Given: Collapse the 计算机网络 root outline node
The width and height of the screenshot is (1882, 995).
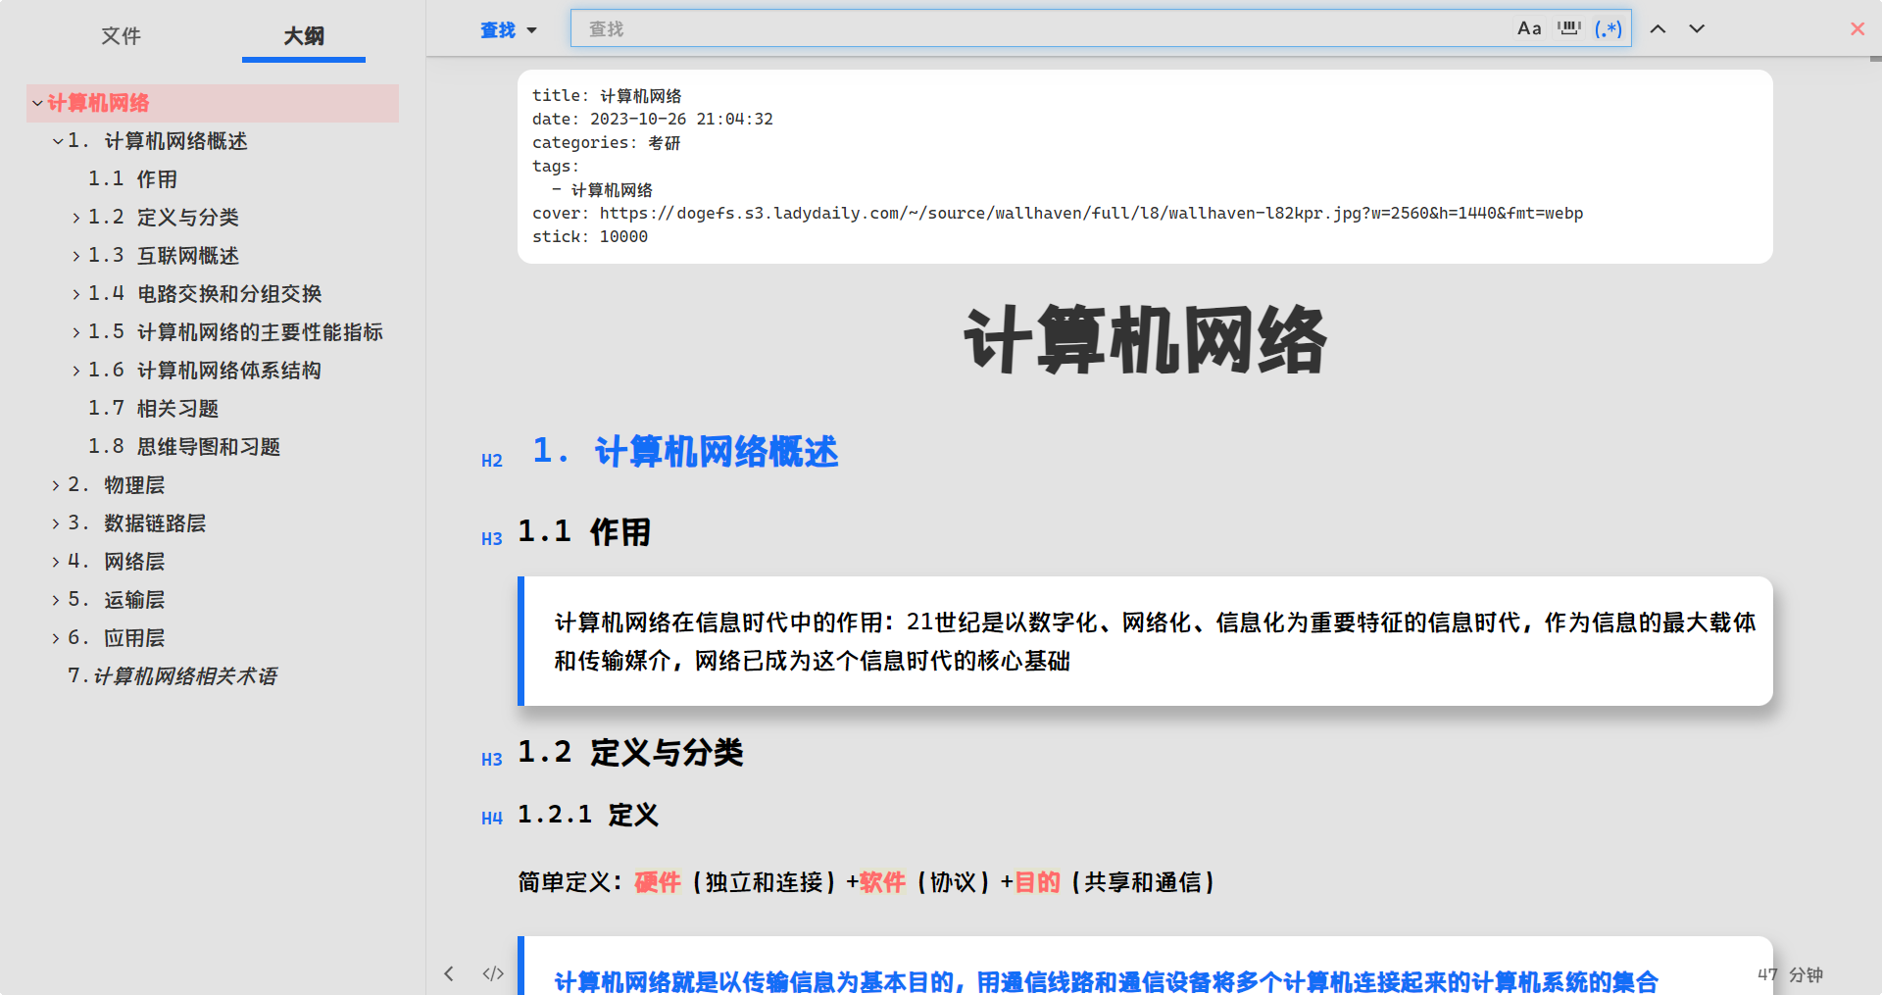Looking at the screenshot, I should click(37, 103).
